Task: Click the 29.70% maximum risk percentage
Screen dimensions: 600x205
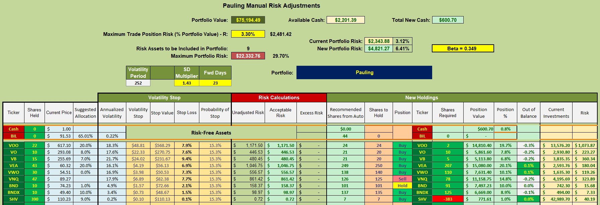Action: pos(281,56)
